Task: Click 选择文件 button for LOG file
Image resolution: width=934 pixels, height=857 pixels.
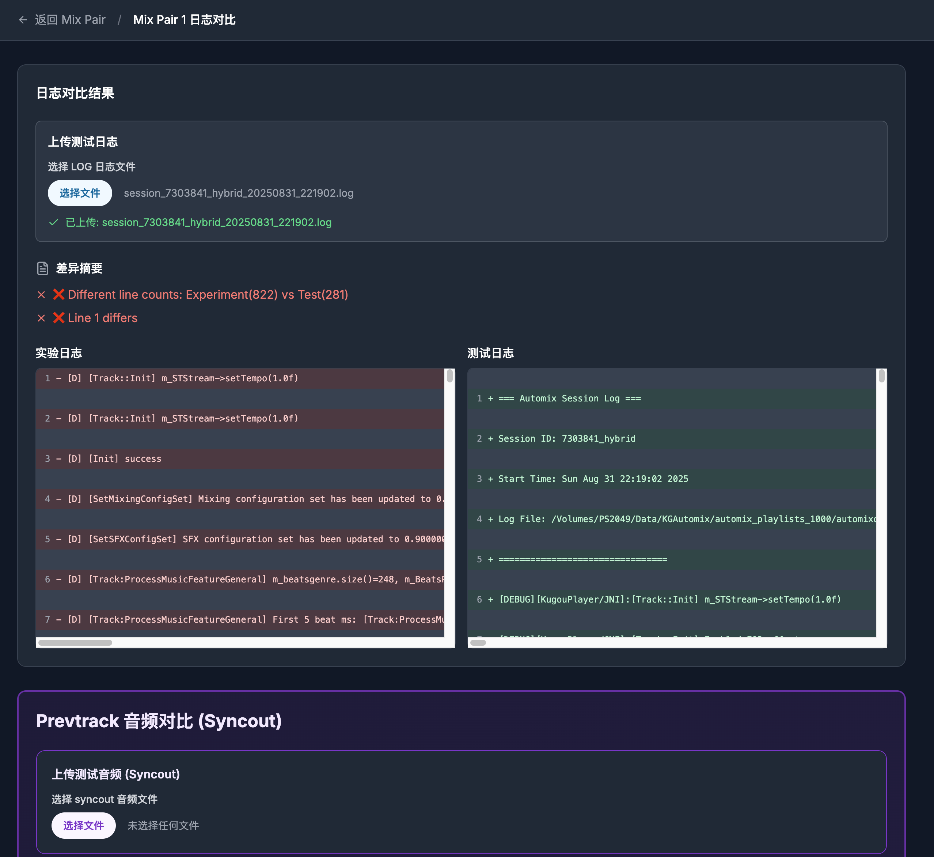Action: 80,193
